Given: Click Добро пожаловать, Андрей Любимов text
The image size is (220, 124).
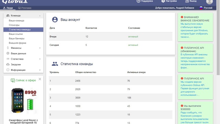Looking at the screenshot, I should pos(175,8).
